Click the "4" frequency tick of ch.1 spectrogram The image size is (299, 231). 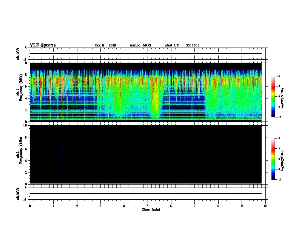click(x=26, y=99)
